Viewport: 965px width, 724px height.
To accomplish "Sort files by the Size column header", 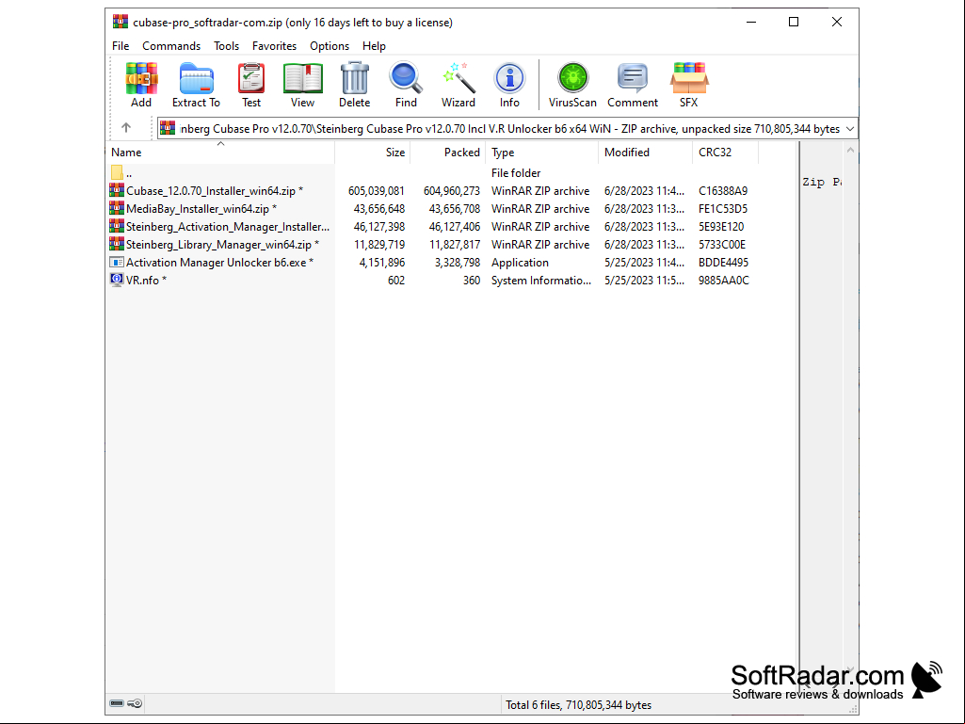I will pos(372,153).
